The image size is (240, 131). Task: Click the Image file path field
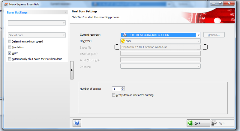click(x=160, y=47)
